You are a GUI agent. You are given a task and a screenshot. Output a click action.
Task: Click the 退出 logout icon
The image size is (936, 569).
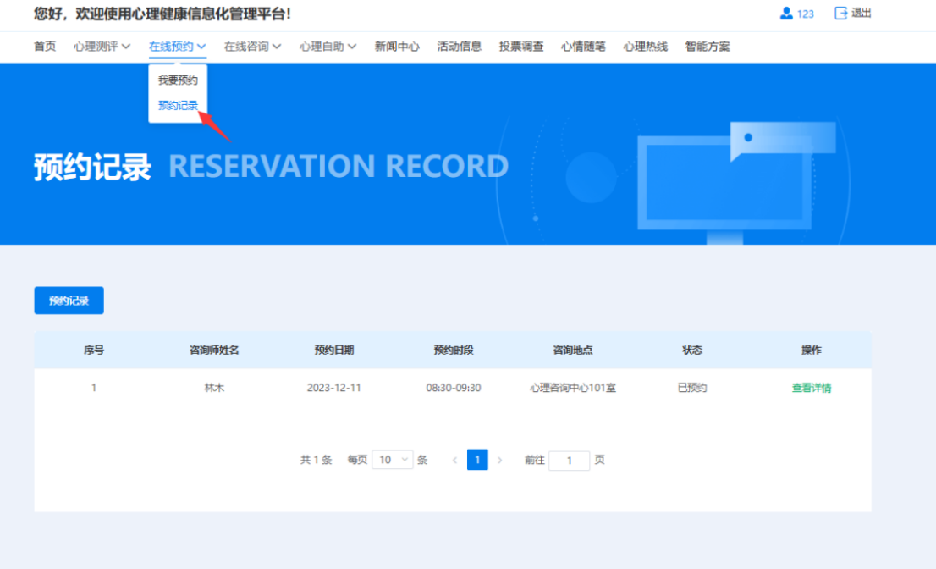(841, 14)
